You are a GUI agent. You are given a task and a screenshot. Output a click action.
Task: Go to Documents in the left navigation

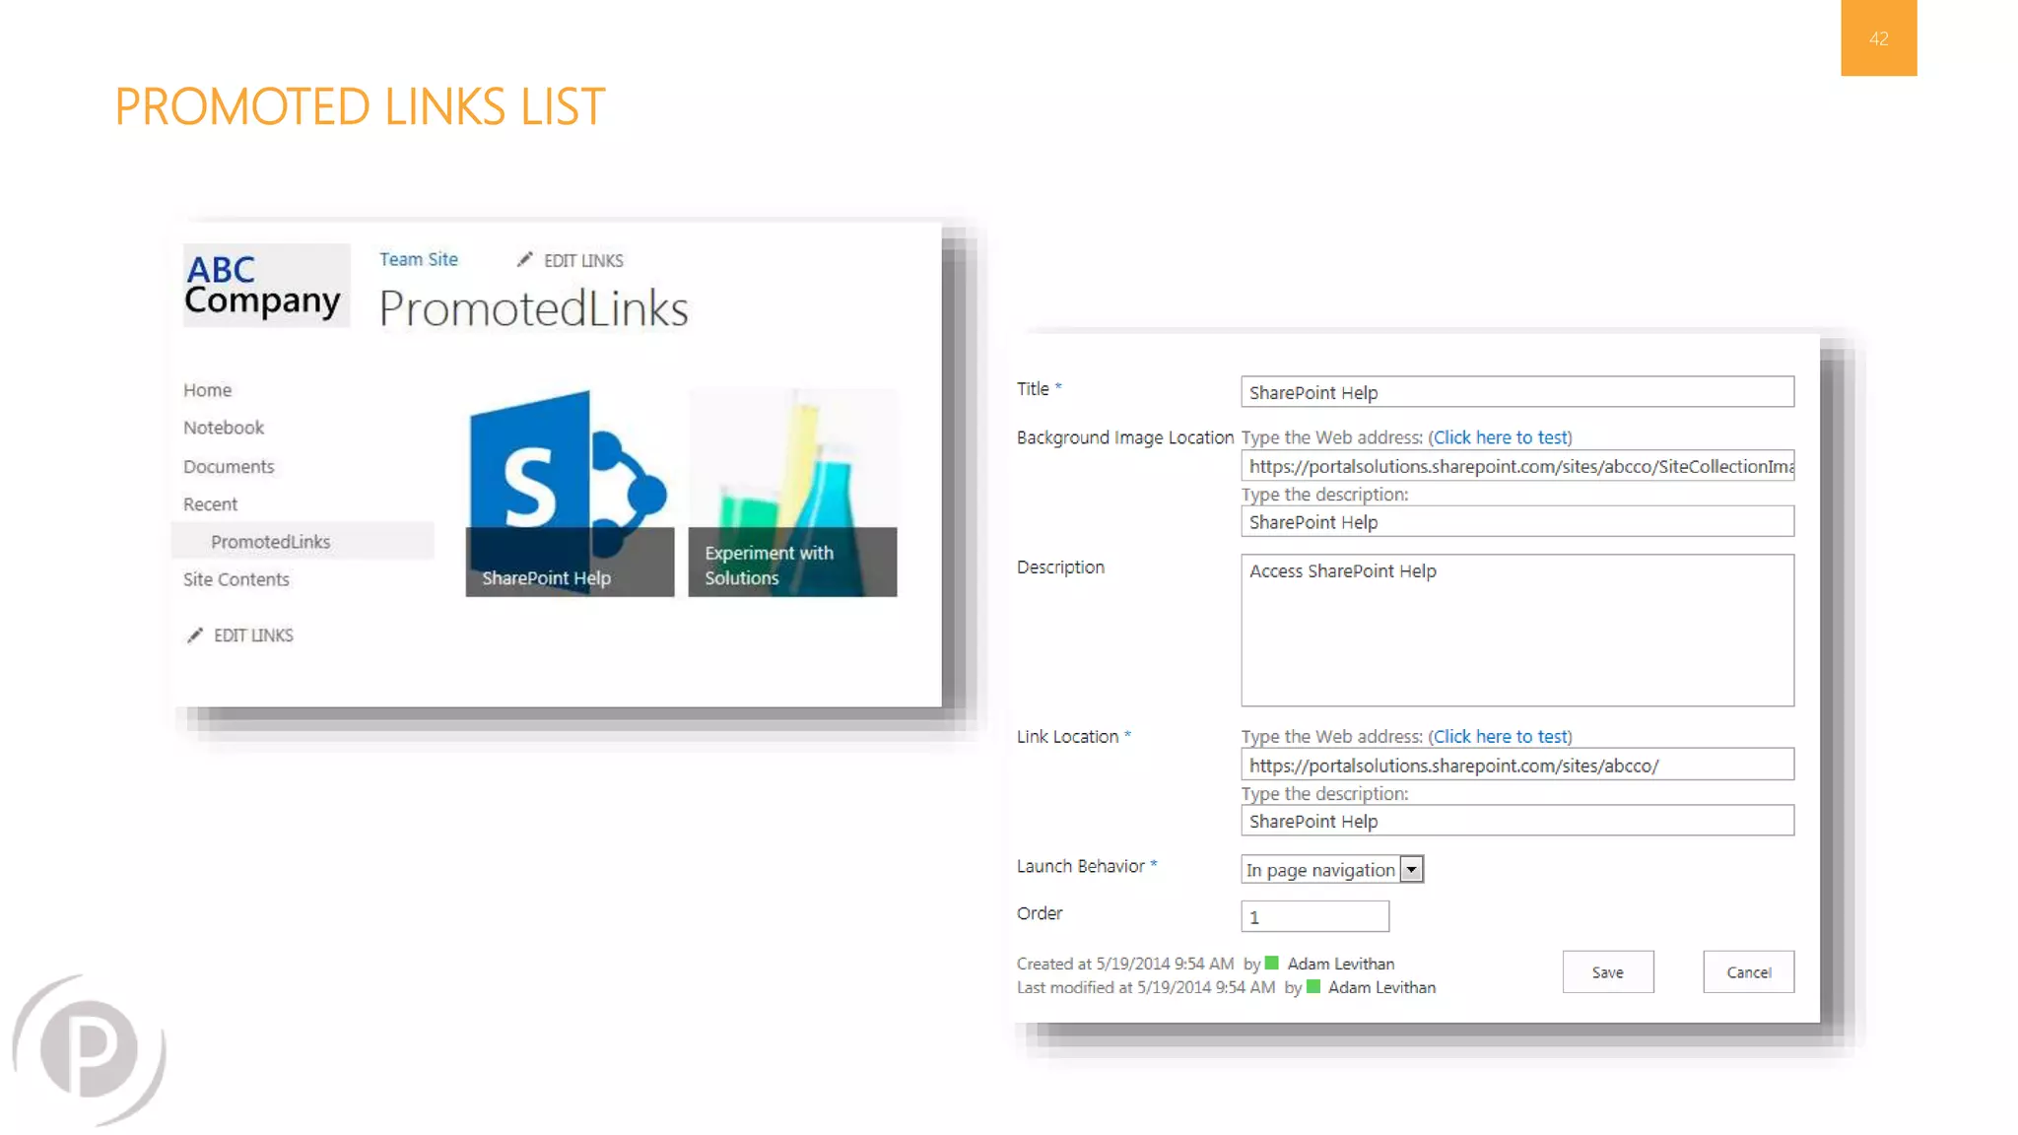click(229, 467)
